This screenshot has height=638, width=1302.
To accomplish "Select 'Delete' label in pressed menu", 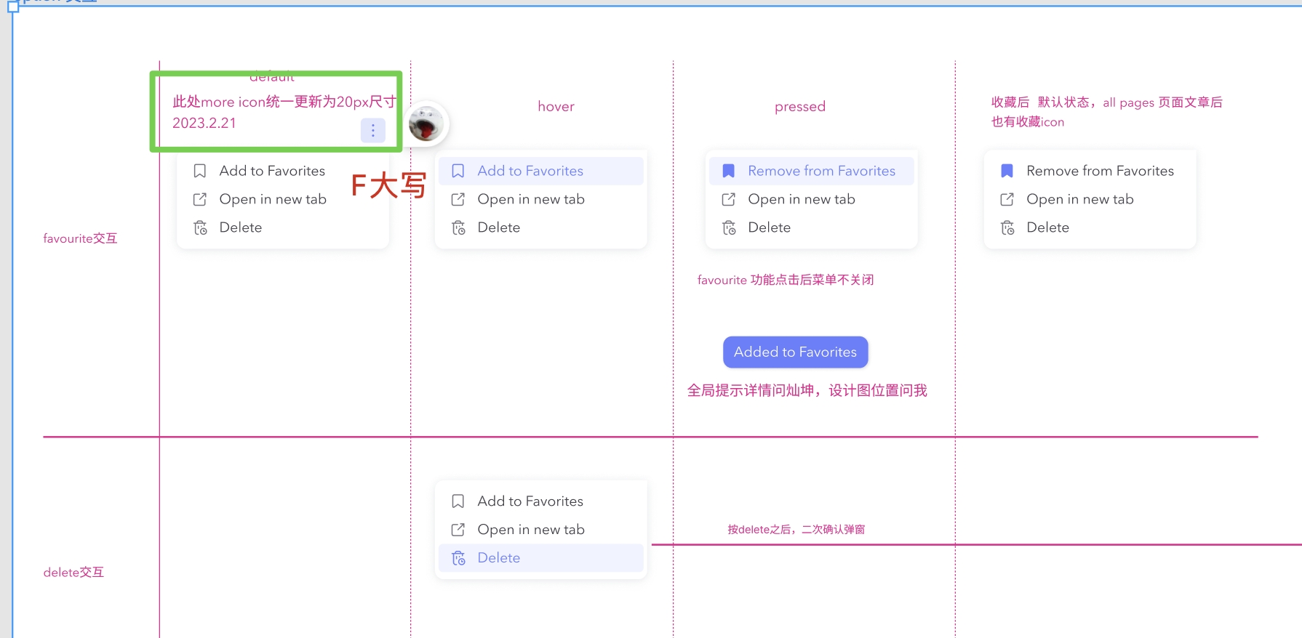I will (x=770, y=227).
